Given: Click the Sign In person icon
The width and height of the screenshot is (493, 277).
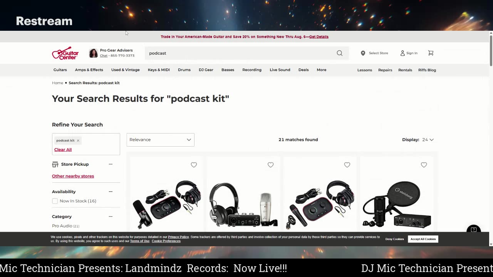Looking at the screenshot, I should pos(402,53).
